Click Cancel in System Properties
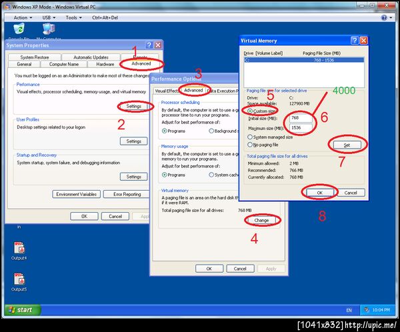Image resolution: width=400 pixels, height=332 pixels. tap(115, 216)
